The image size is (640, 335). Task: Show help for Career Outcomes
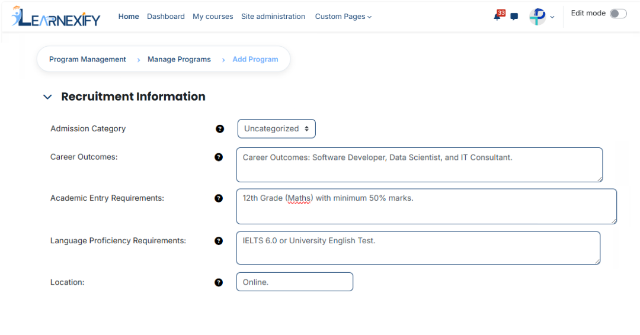219,157
